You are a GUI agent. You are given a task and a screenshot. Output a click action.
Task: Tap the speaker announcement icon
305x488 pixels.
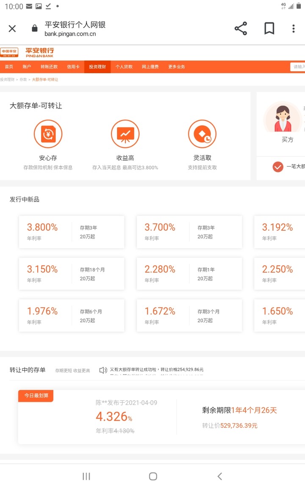tap(103, 370)
